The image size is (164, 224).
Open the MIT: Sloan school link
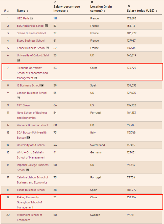[23, 105]
